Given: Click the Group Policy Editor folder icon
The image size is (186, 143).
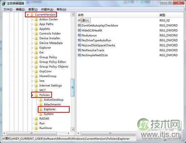Looking at the screenshot, I should (x=36, y=62).
